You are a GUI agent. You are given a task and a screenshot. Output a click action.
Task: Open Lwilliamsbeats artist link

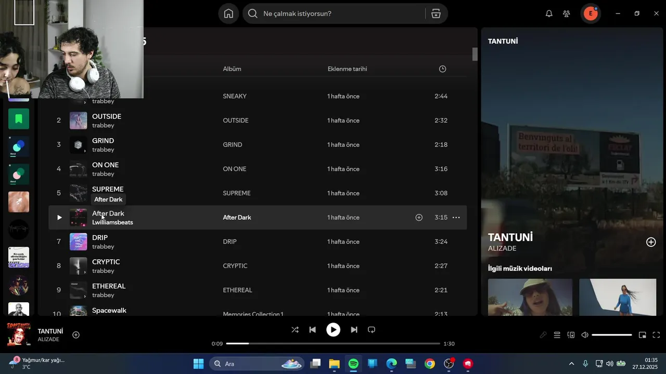pyautogui.click(x=112, y=222)
